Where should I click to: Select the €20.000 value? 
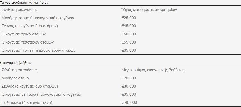(129, 78)
